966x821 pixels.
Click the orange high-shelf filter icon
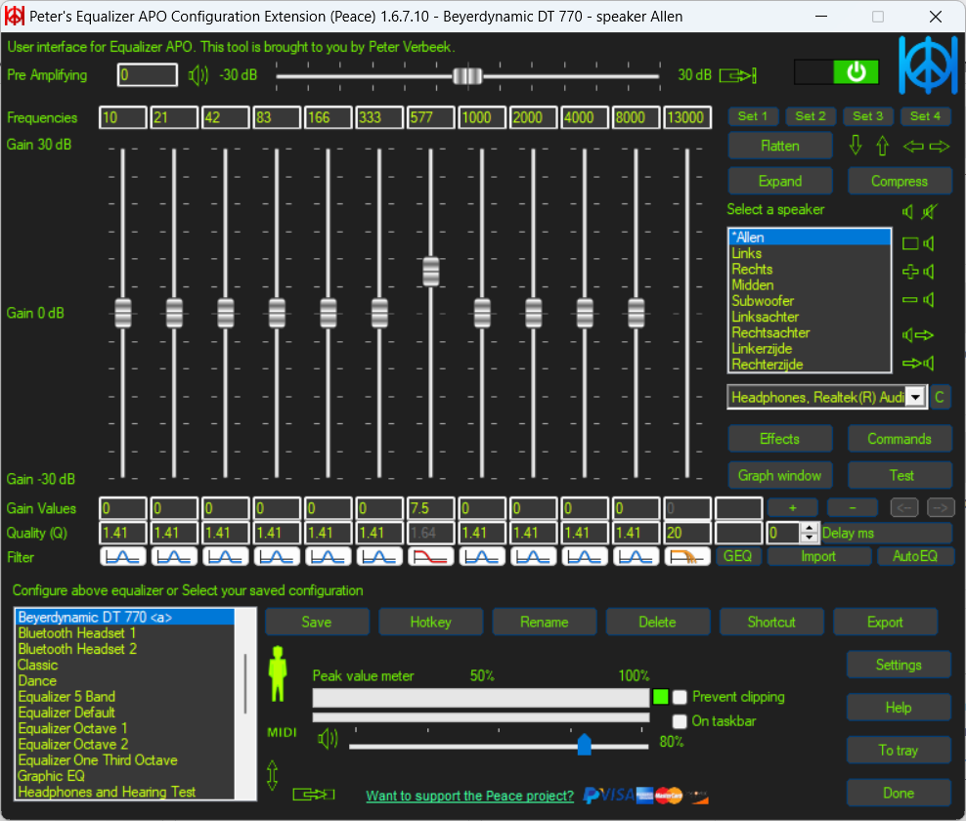[689, 557]
